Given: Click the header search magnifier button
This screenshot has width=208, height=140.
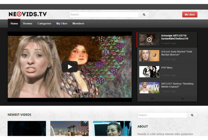Looking at the screenshot, I should [x=144, y=15].
